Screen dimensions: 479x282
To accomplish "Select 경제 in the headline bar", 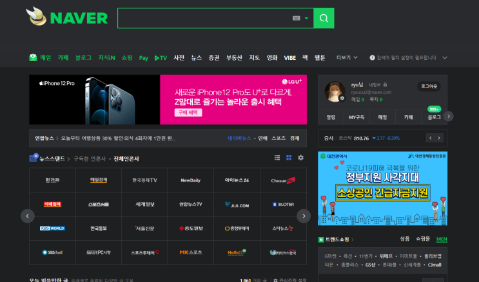I will pyautogui.click(x=295, y=138).
